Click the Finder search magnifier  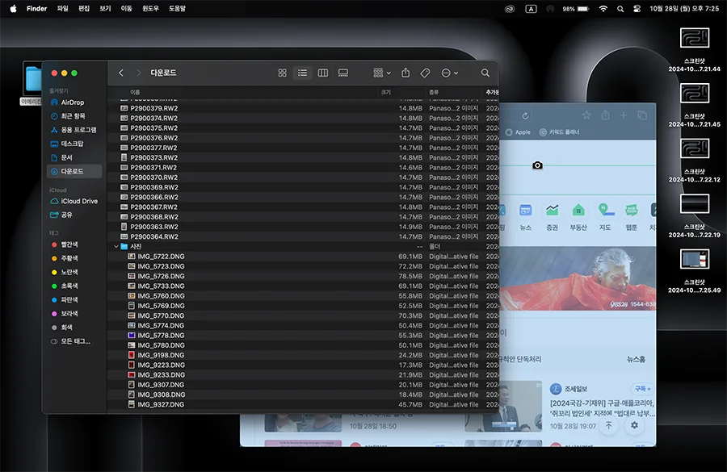(485, 73)
